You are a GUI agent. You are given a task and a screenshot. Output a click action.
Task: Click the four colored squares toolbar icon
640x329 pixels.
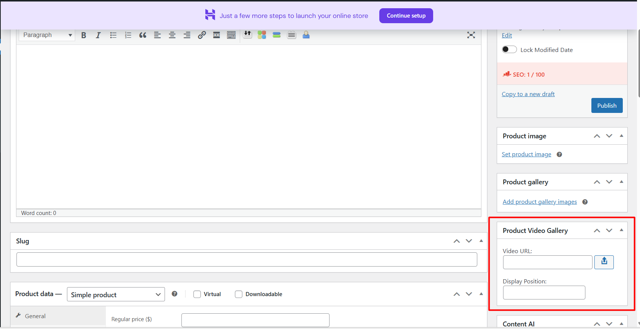click(x=262, y=35)
